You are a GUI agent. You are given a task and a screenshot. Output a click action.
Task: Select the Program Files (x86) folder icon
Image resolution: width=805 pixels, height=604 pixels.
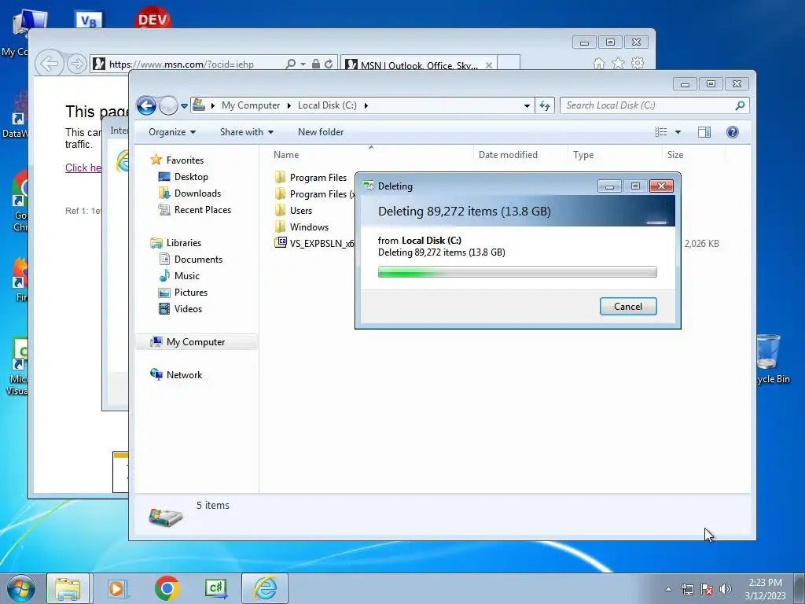click(281, 193)
